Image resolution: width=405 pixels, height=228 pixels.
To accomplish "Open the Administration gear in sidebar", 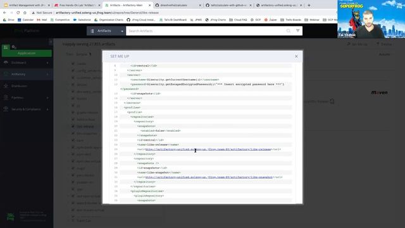I will point(14,47).
